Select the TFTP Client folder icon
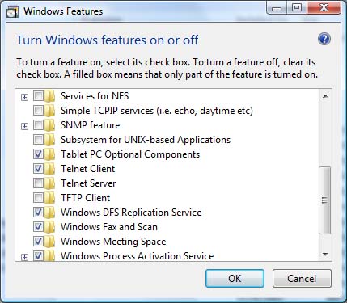 (x=49, y=198)
